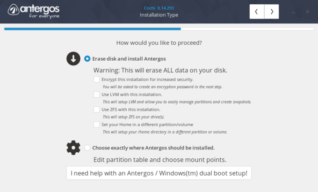
Task: Enable Use ZFS with this installation
Action: tap(96, 110)
